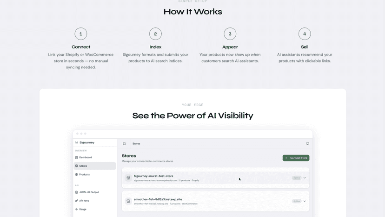Click 'Your products now show up' description
This screenshot has width=385, height=217.
[x=230, y=58]
